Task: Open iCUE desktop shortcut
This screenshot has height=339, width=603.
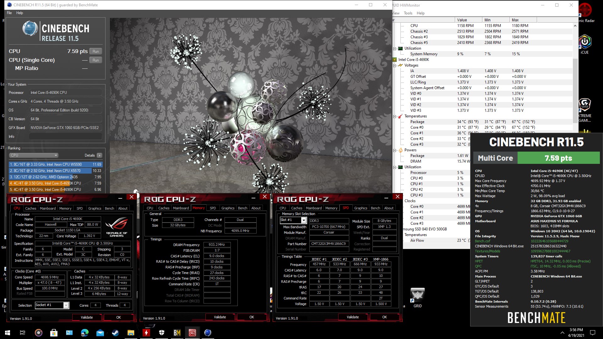Action: click(585, 45)
